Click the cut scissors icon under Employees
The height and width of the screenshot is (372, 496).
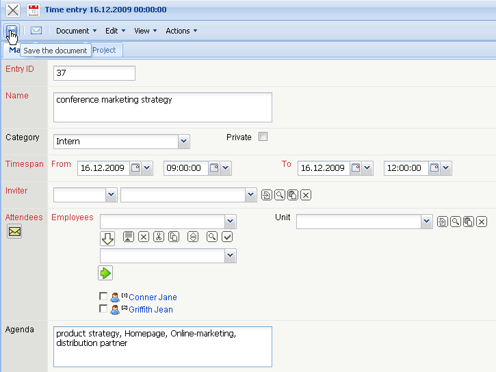click(159, 237)
